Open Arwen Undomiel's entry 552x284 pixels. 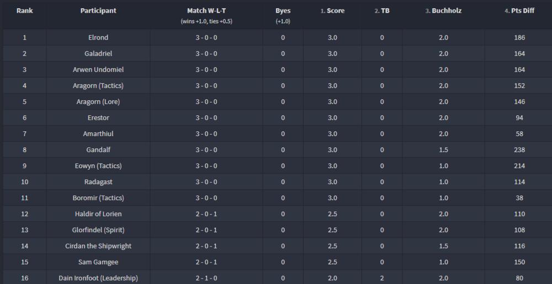point(98,69)
